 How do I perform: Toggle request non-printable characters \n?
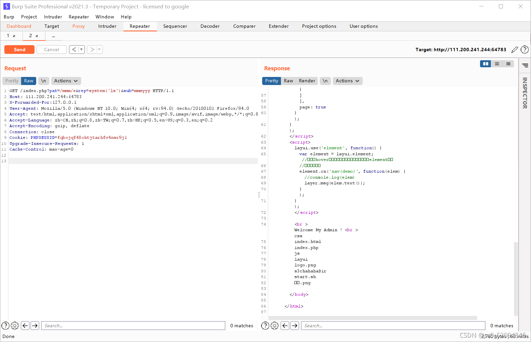pos(44,81)
